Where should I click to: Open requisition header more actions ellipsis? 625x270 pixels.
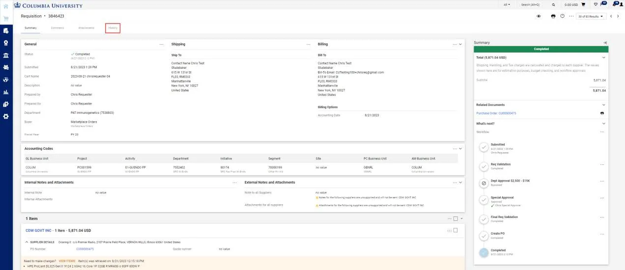(x=571, y=16)
